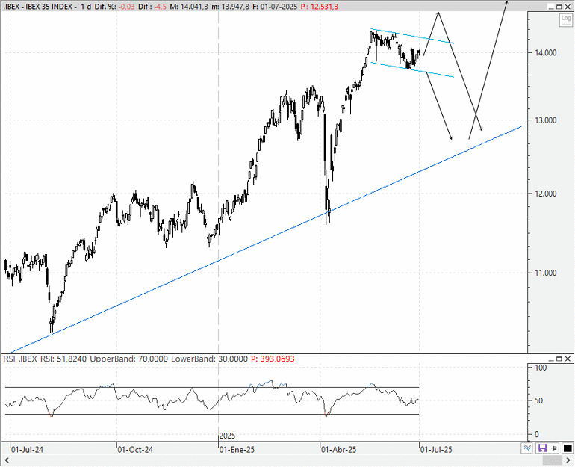The height and width of the screenshot is (467, 575).
Task: Click the "Dif.: -4,5" value
Action: point(153,7)
